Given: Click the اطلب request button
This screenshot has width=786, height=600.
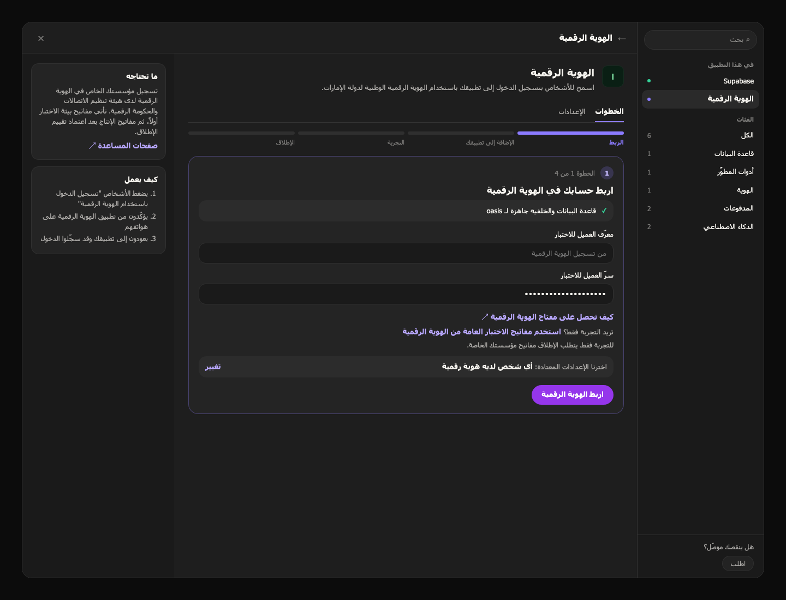Looking at the screenshot, I should (738, 563).
